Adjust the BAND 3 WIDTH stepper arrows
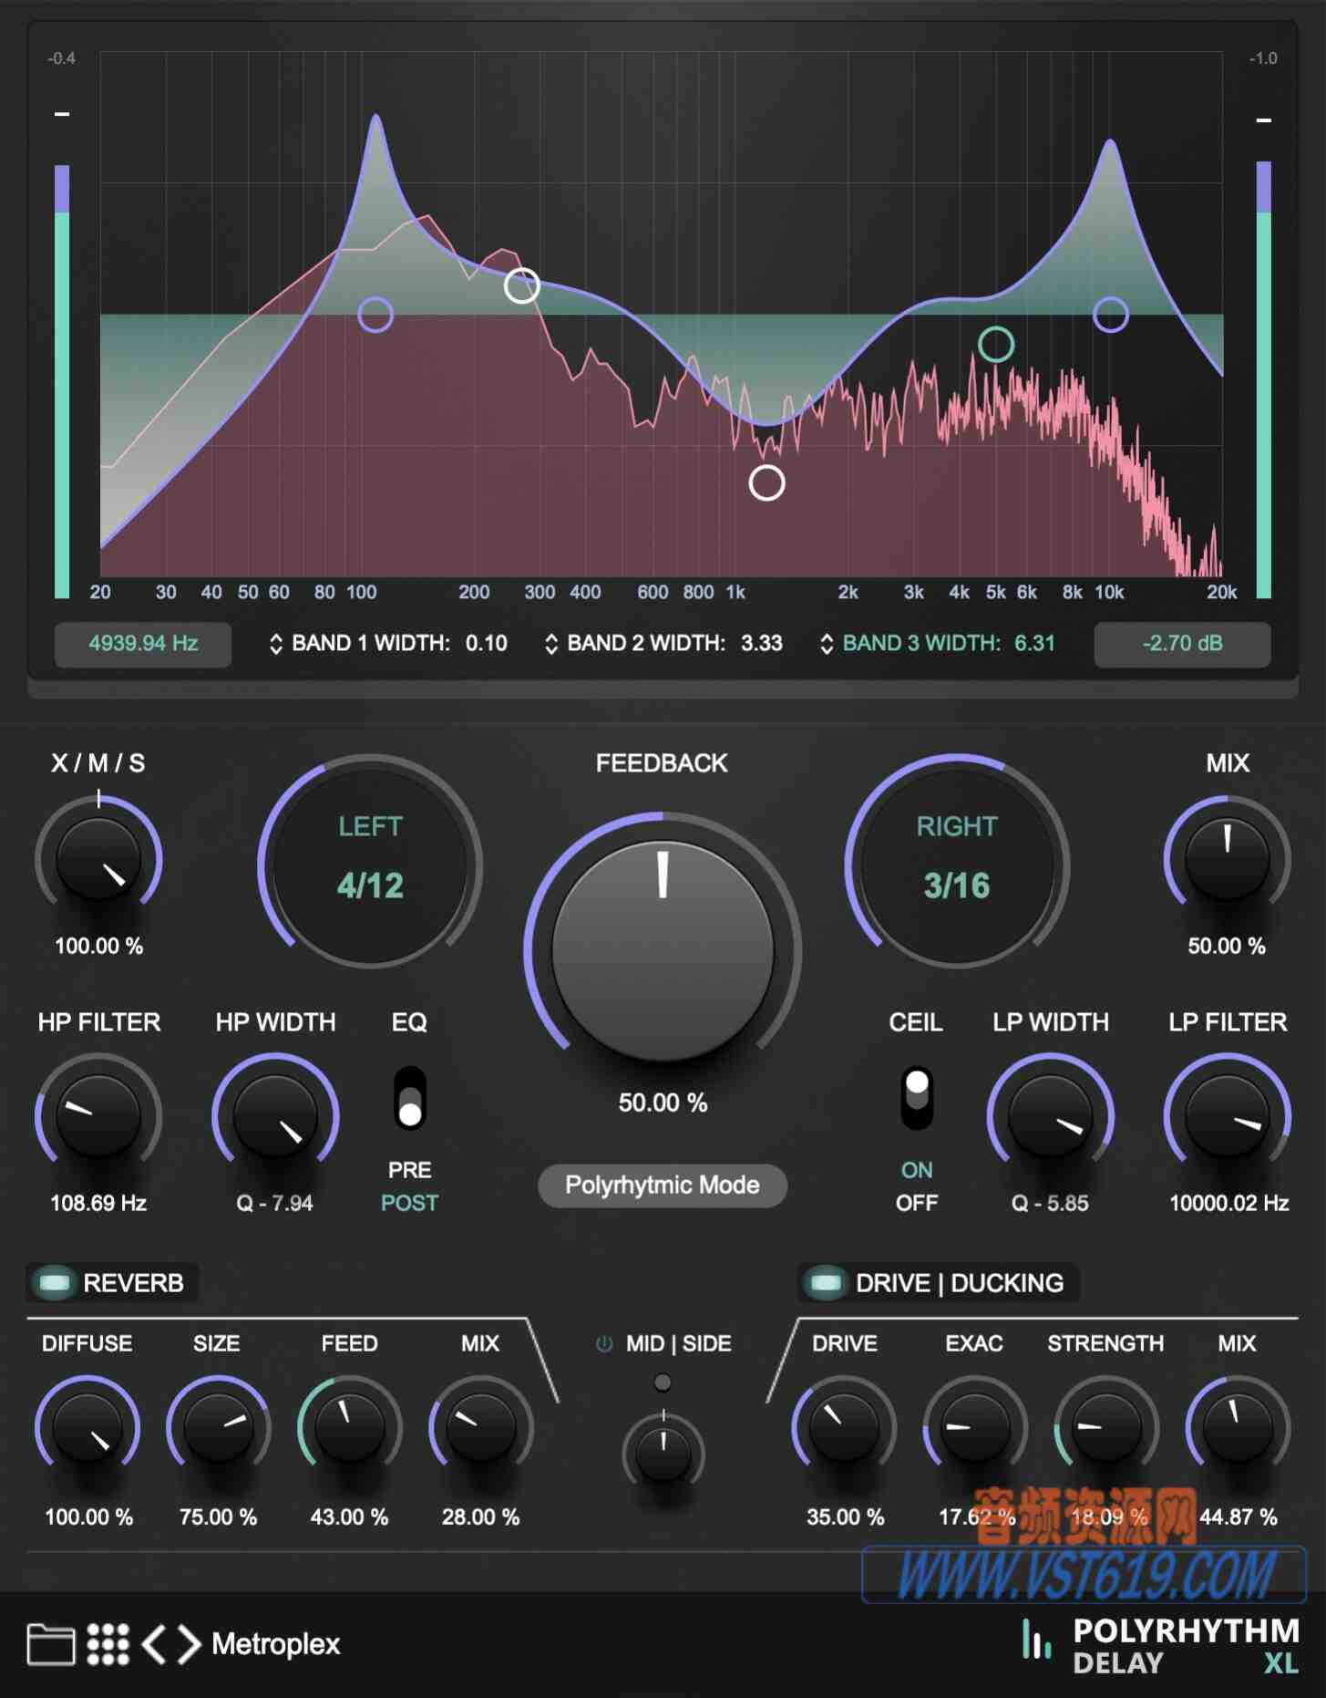The height and width of the screenshot is (1698, 1326). click(x=827, y=644)
